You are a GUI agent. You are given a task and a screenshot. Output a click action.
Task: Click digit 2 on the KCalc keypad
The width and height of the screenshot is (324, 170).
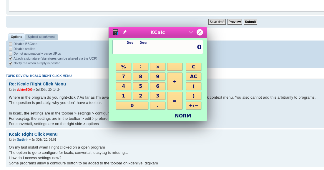pos(140,96)
